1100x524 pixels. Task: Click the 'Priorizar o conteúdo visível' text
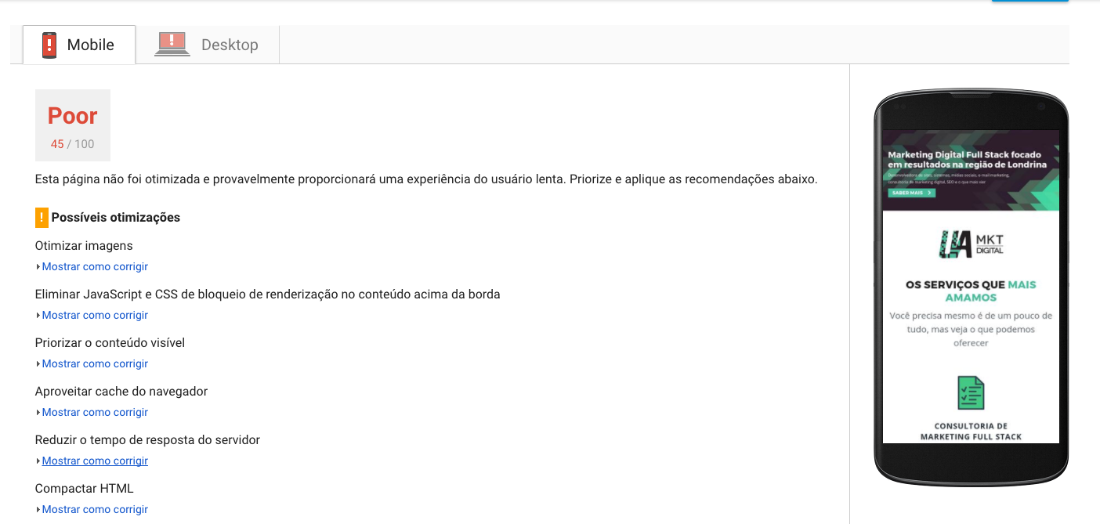pos(110,343)
